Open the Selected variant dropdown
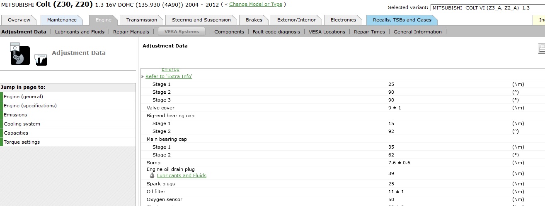Image resolution: width=545 pixels, height=206 pixels. coord(488,7)
